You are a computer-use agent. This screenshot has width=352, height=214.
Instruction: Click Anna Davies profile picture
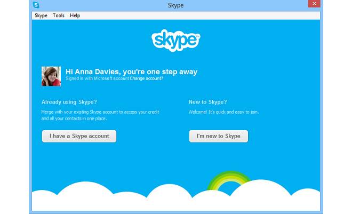pos(51,76)
